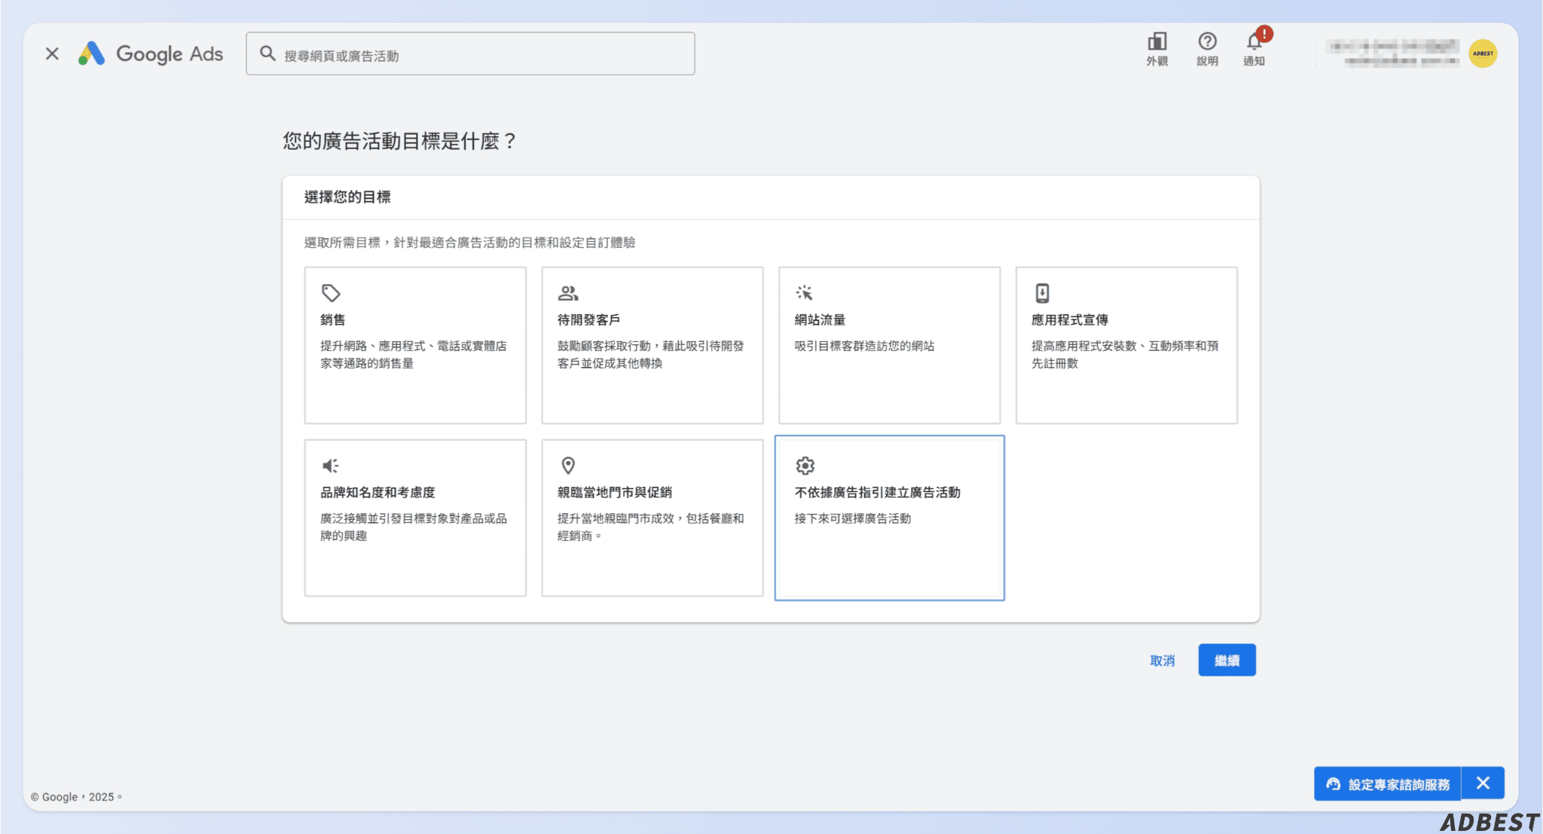
Task: Select the 銷售 campaign goal
Action: pyautogui.click(x=415, y=345)
